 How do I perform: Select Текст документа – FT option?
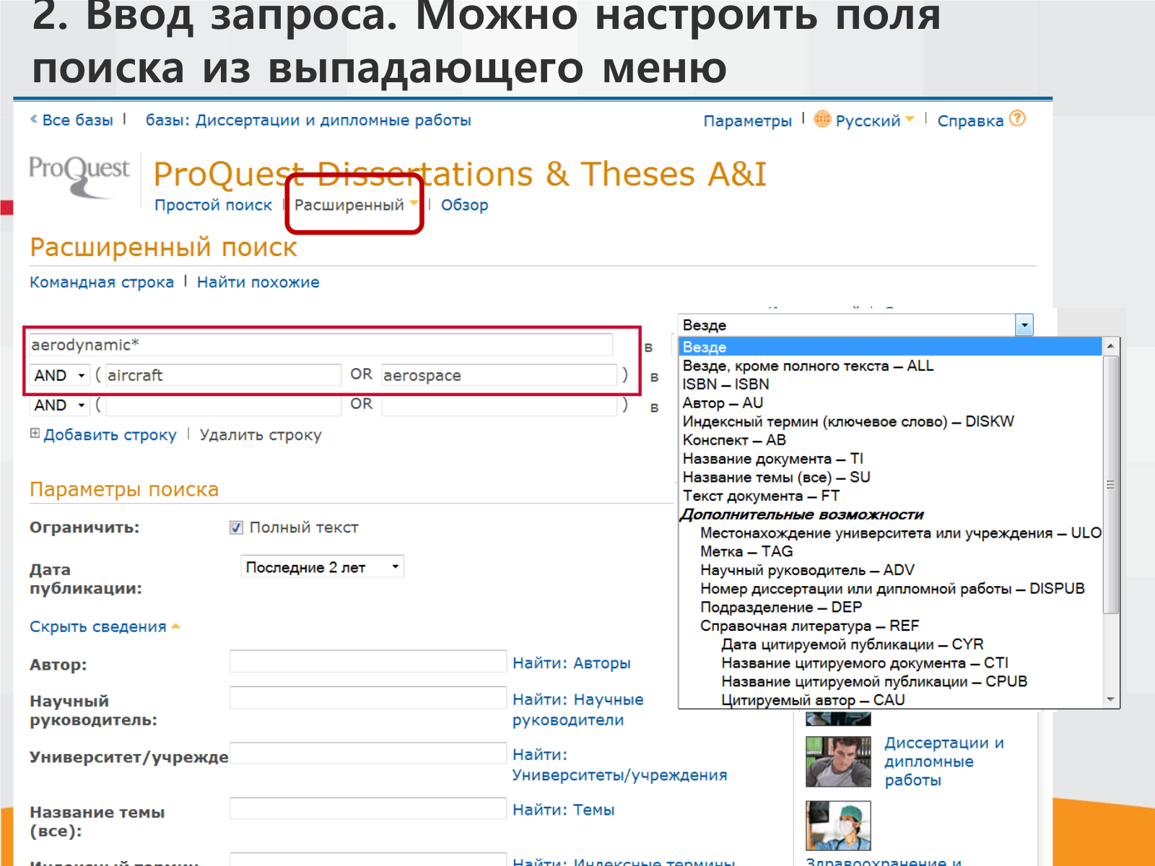coord(761,496)
